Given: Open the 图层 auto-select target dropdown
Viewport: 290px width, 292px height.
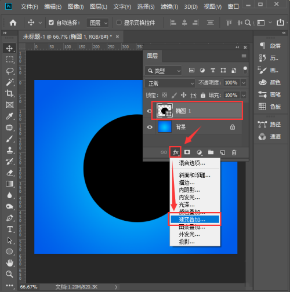Looking at the screenshot, I should pyautogui.click(x=97, y=23).
